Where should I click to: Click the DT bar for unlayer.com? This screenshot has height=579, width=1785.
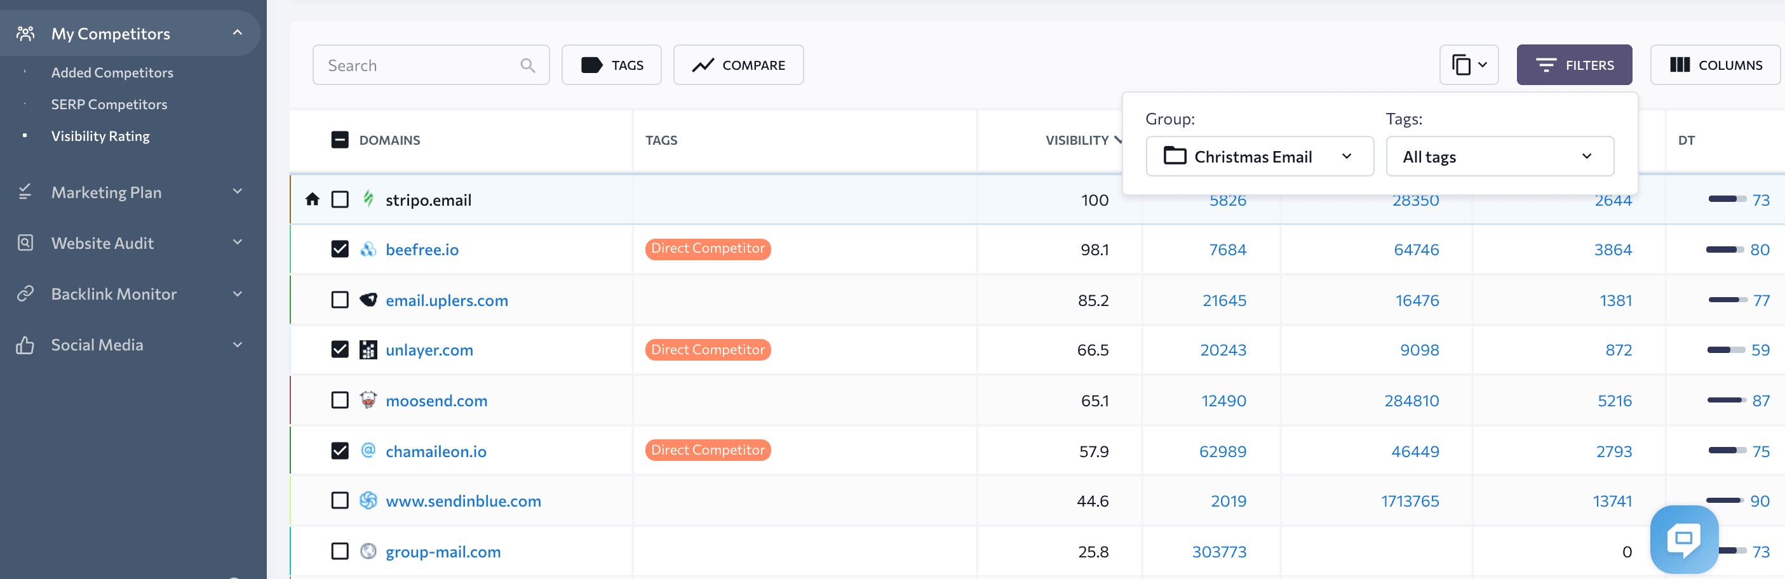coord(1725,350)
